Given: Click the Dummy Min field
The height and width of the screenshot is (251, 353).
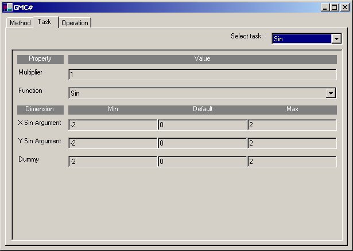Looking at the screenshot, I should (x=113, y=162).
